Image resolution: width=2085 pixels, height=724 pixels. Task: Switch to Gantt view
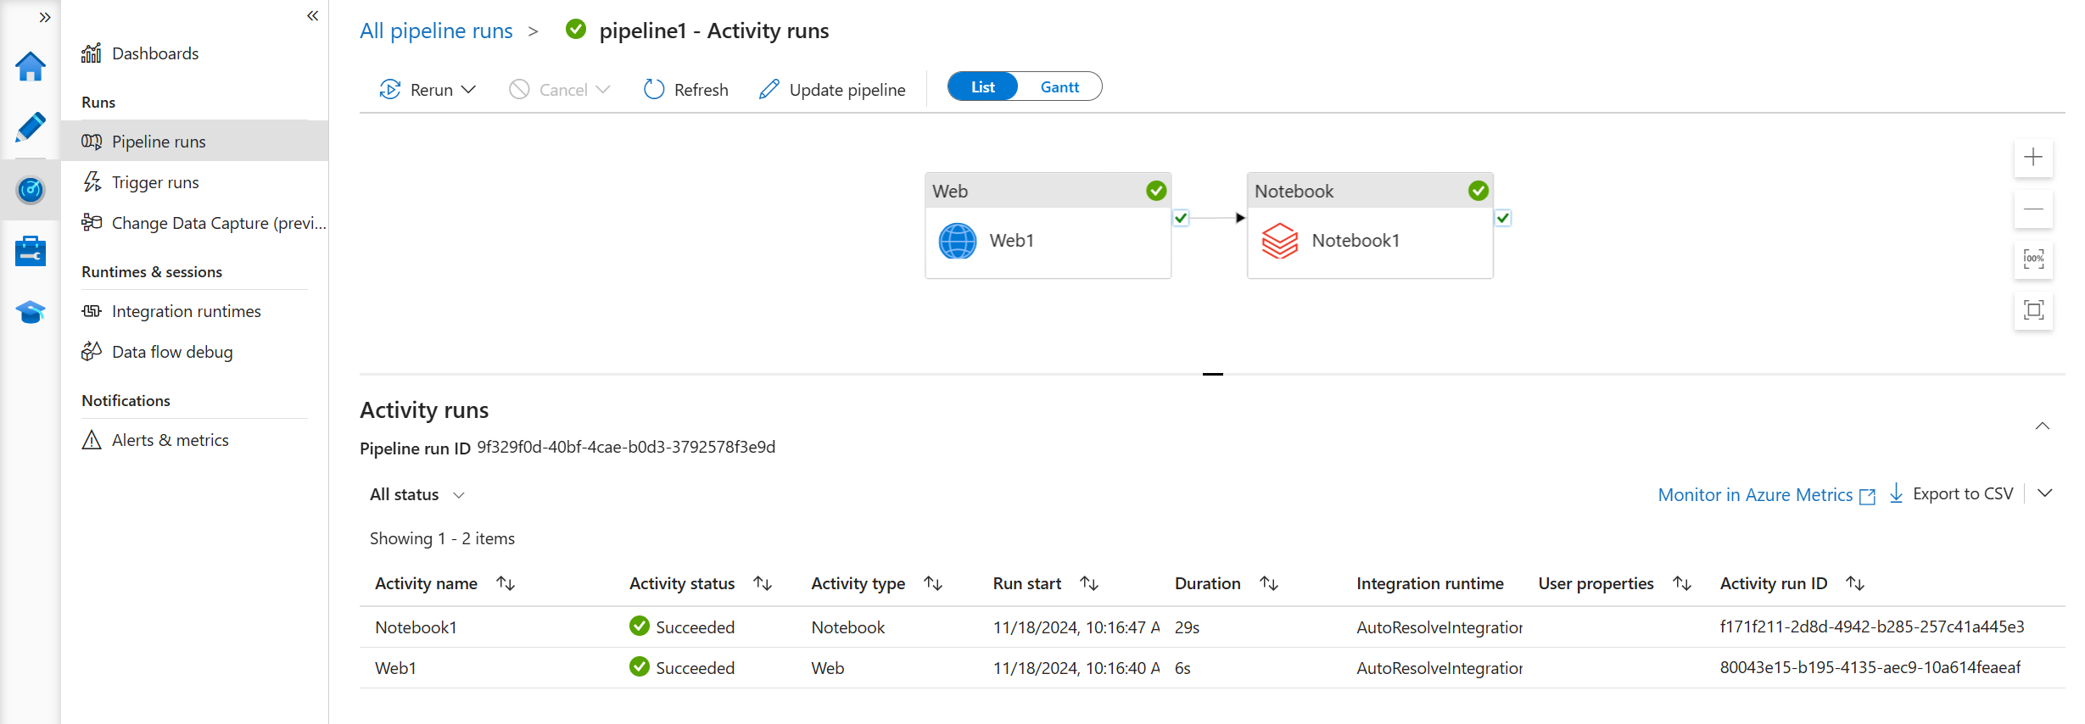(1059, 87)
